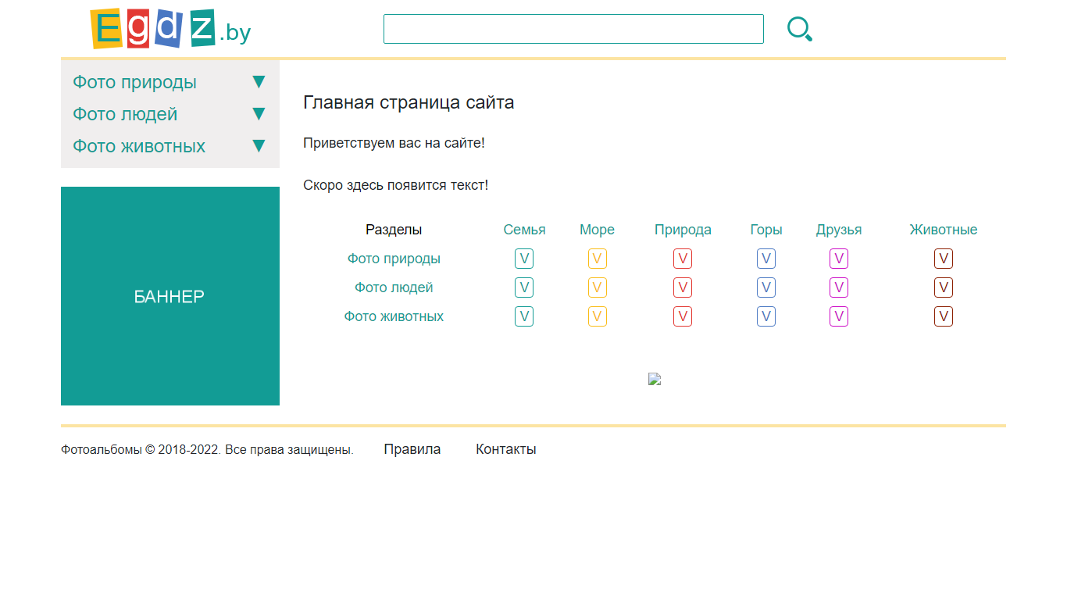Open Фото природы in the sidebar menu
The width and height of the screenshot is (1067, 600).
[134, 82]
